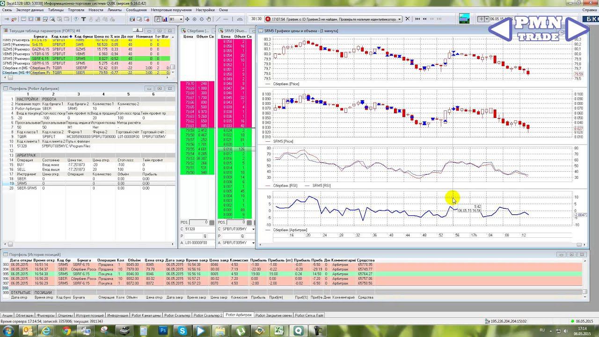Screen dimensions: 599x337
Task: Click the disconnect key icon with red X
Action: (x=13, y=19)
